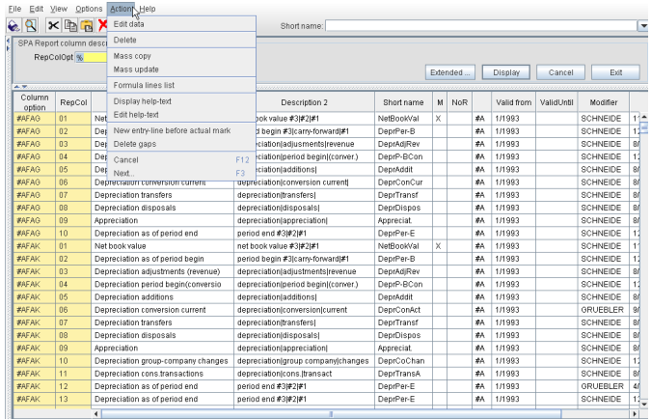Choose Mass update menu entry

[x=181, y=69]
